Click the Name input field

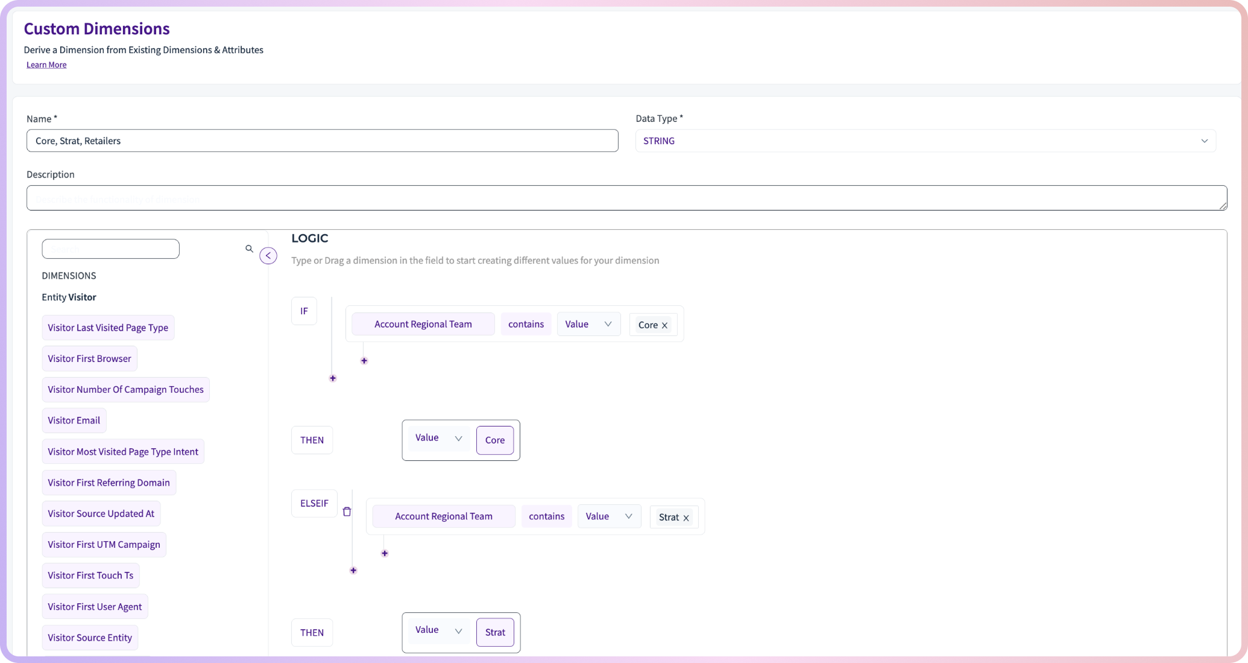[322, 141]
